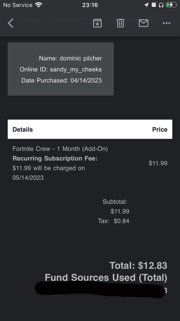Image resolution: width=180 pixels, height=321 pixels.
Task: Select the Fortnite Crew - 1 Month item
Action: click(60, 149)
